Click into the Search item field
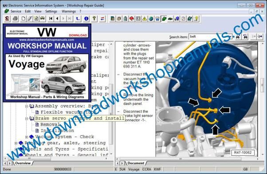 (x=210, y=36)
